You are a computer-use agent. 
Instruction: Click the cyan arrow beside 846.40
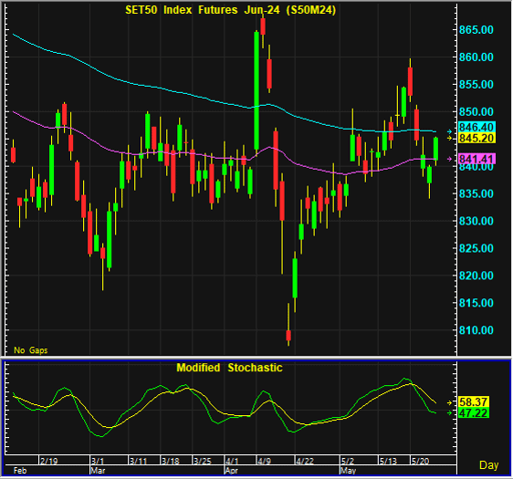[449, 131]
